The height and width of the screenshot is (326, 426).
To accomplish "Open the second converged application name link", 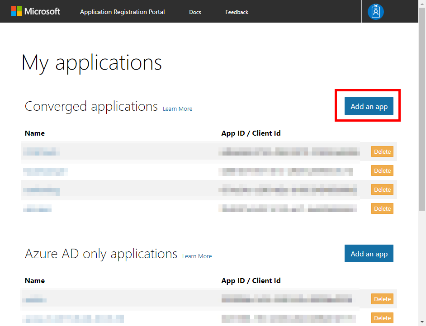I will point(45,172).
